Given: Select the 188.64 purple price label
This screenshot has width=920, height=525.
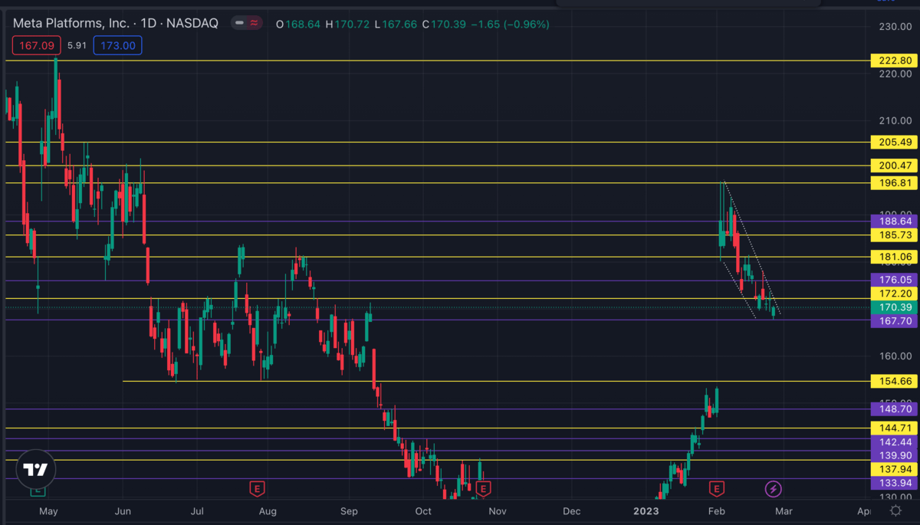Looking at the screenshot, I should [x=894, y=221].
